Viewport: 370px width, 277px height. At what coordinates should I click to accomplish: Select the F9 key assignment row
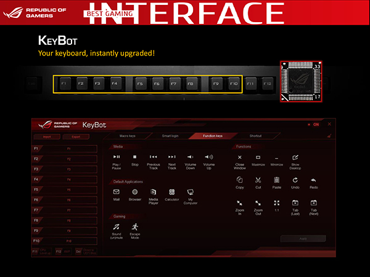(65, 231)
